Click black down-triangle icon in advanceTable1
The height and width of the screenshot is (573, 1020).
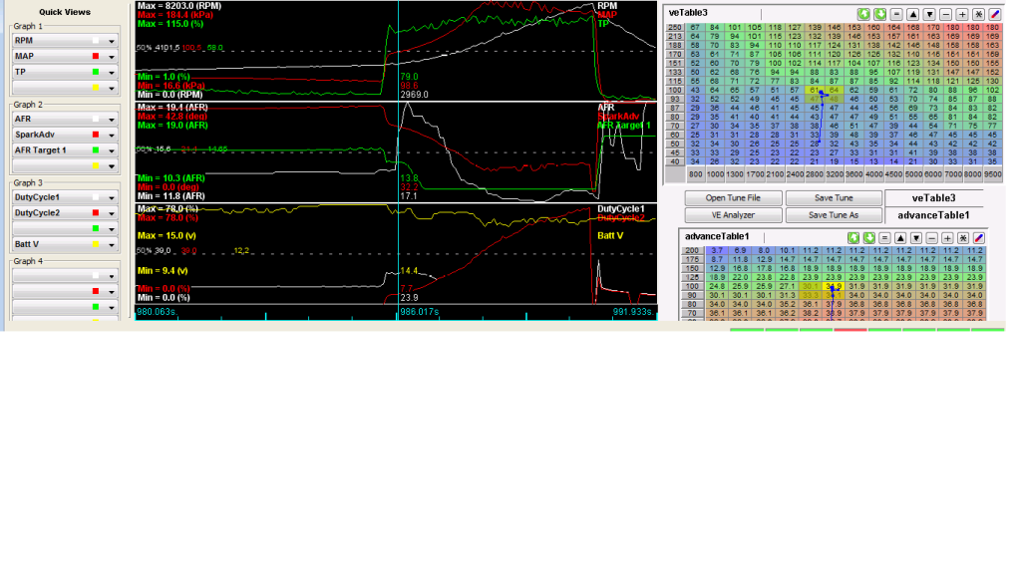[x=916, y=238]
